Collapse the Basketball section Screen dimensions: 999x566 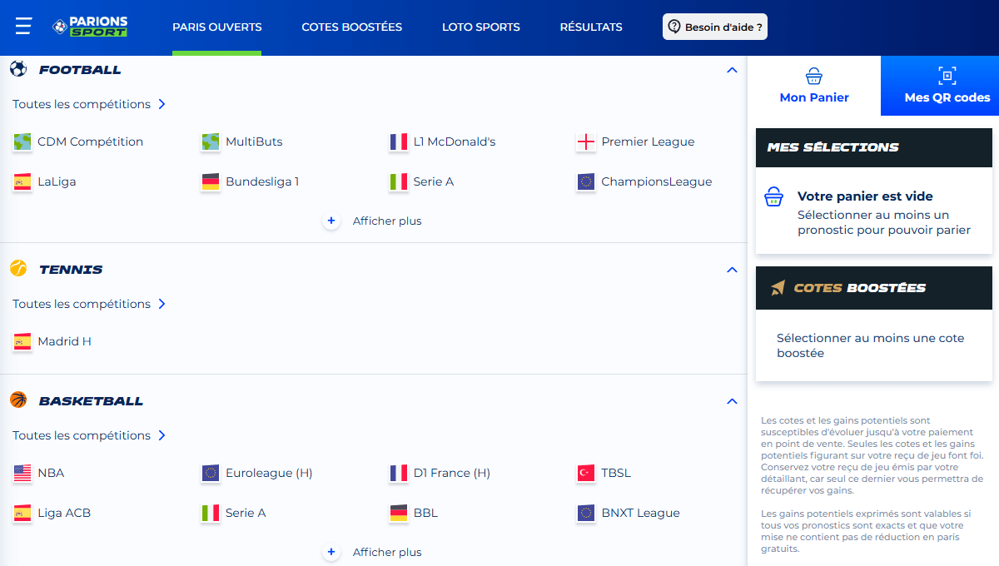point(732,401)
